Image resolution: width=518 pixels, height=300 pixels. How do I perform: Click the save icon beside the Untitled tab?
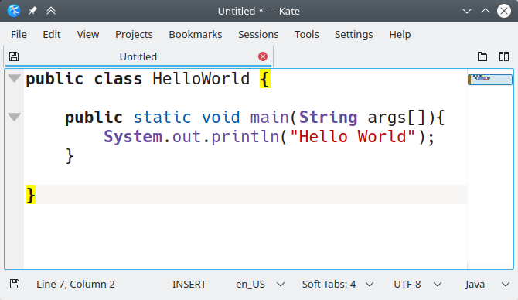(14, 56)
